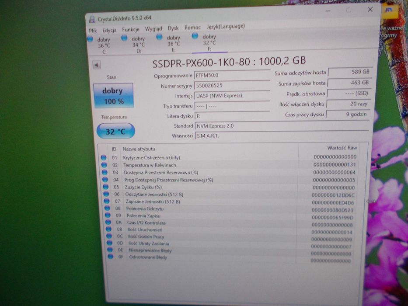This screenshot has height=306, width=408.
Task: Click status orb for attribute 02
Action: click(104, 165)
